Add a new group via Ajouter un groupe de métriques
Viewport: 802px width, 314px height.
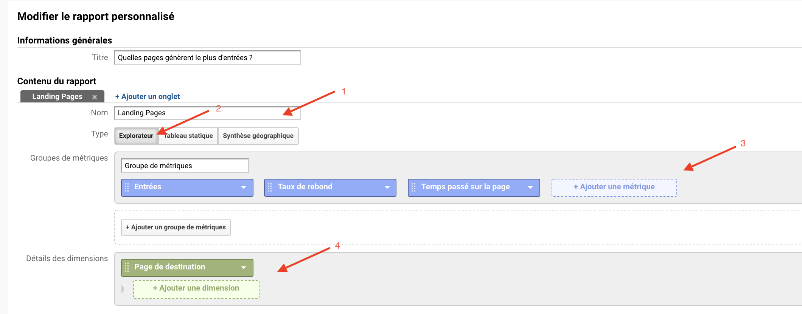pos(176,227)
